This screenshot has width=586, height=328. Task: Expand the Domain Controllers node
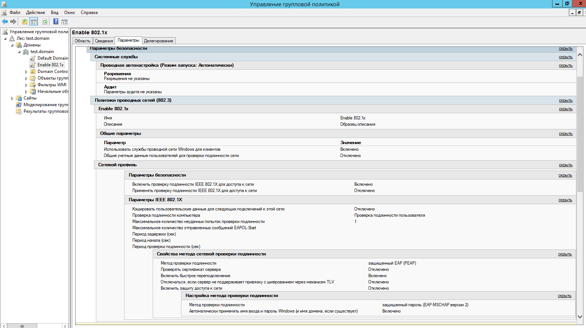coord(26,72)
